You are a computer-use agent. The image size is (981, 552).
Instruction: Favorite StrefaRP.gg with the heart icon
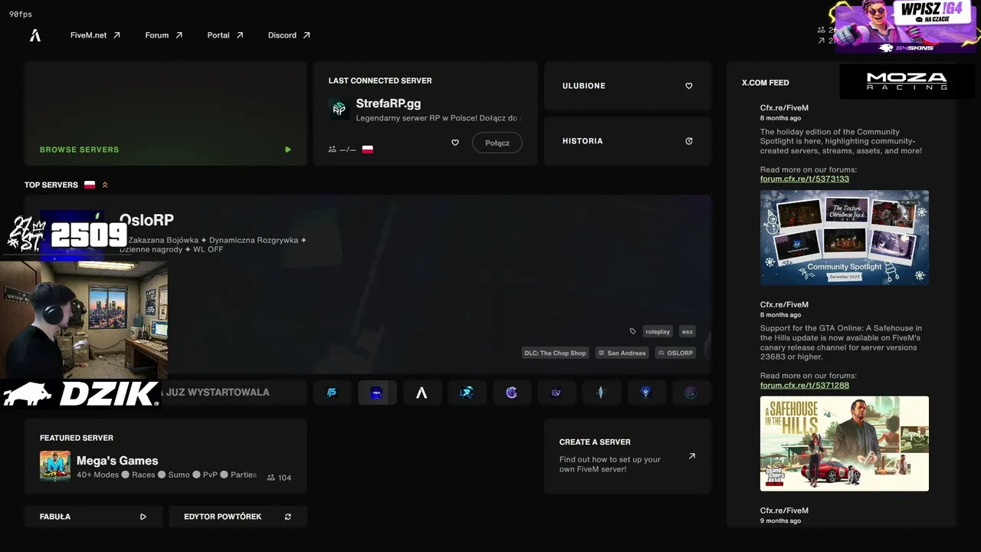click(454, 143)
